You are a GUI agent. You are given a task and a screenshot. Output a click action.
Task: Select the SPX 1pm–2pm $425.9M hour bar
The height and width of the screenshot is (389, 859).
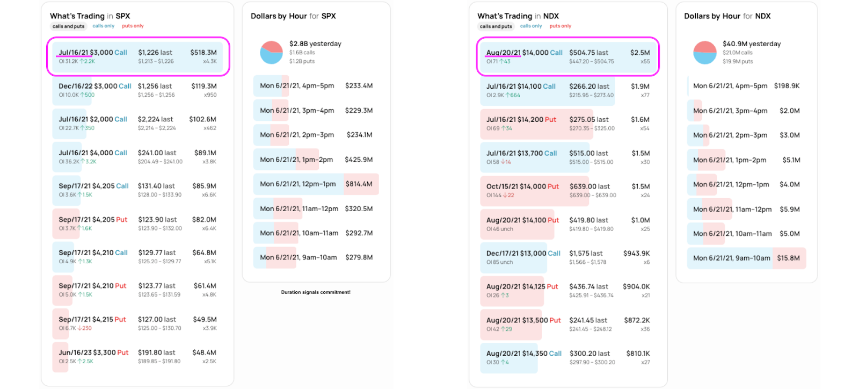[316, 160]
